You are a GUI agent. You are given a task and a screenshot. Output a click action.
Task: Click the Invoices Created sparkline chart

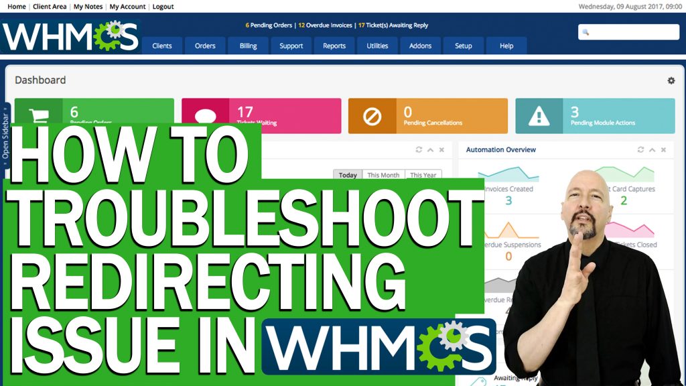coord(508,174)
